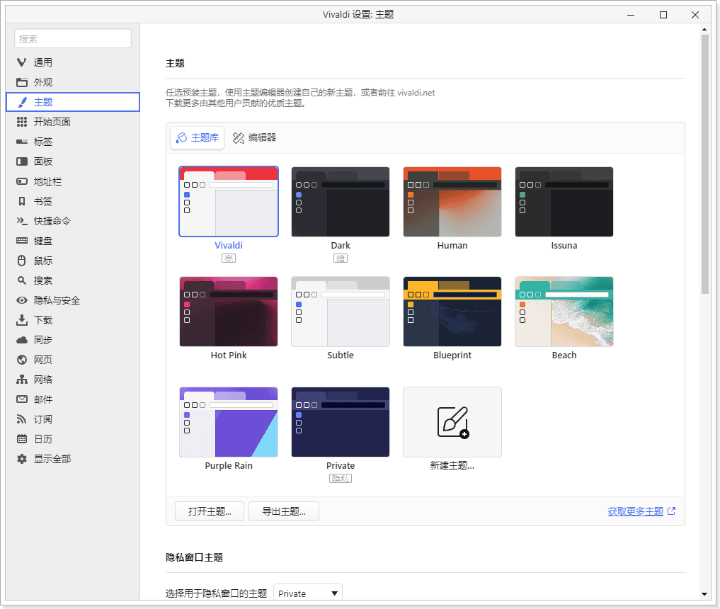Image resolution: width=720 pixels, height=609 pixels.
Task: Click the vertical scrollbar thumb
Action: point(705,164)
